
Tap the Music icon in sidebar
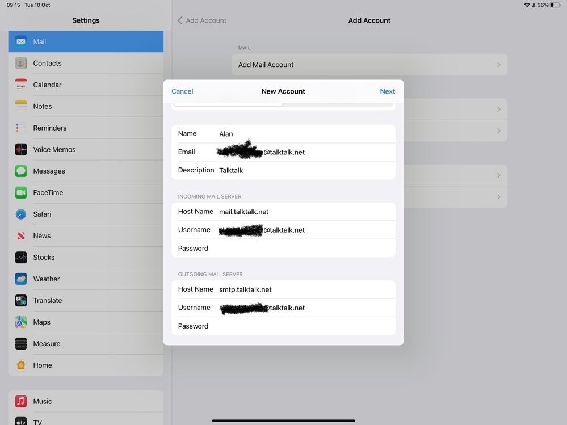tap(21, 402)
